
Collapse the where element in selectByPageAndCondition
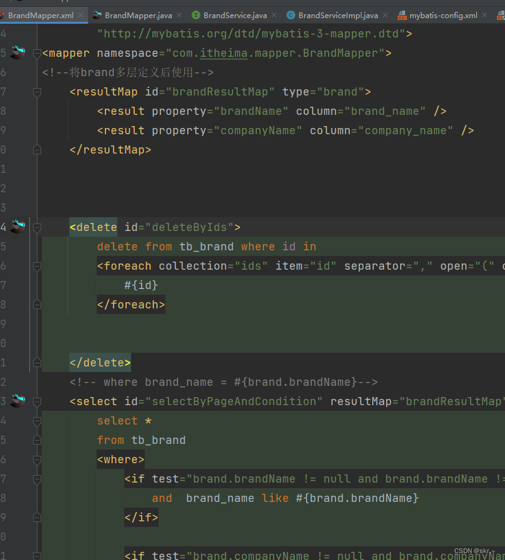(x=36, y=459)
